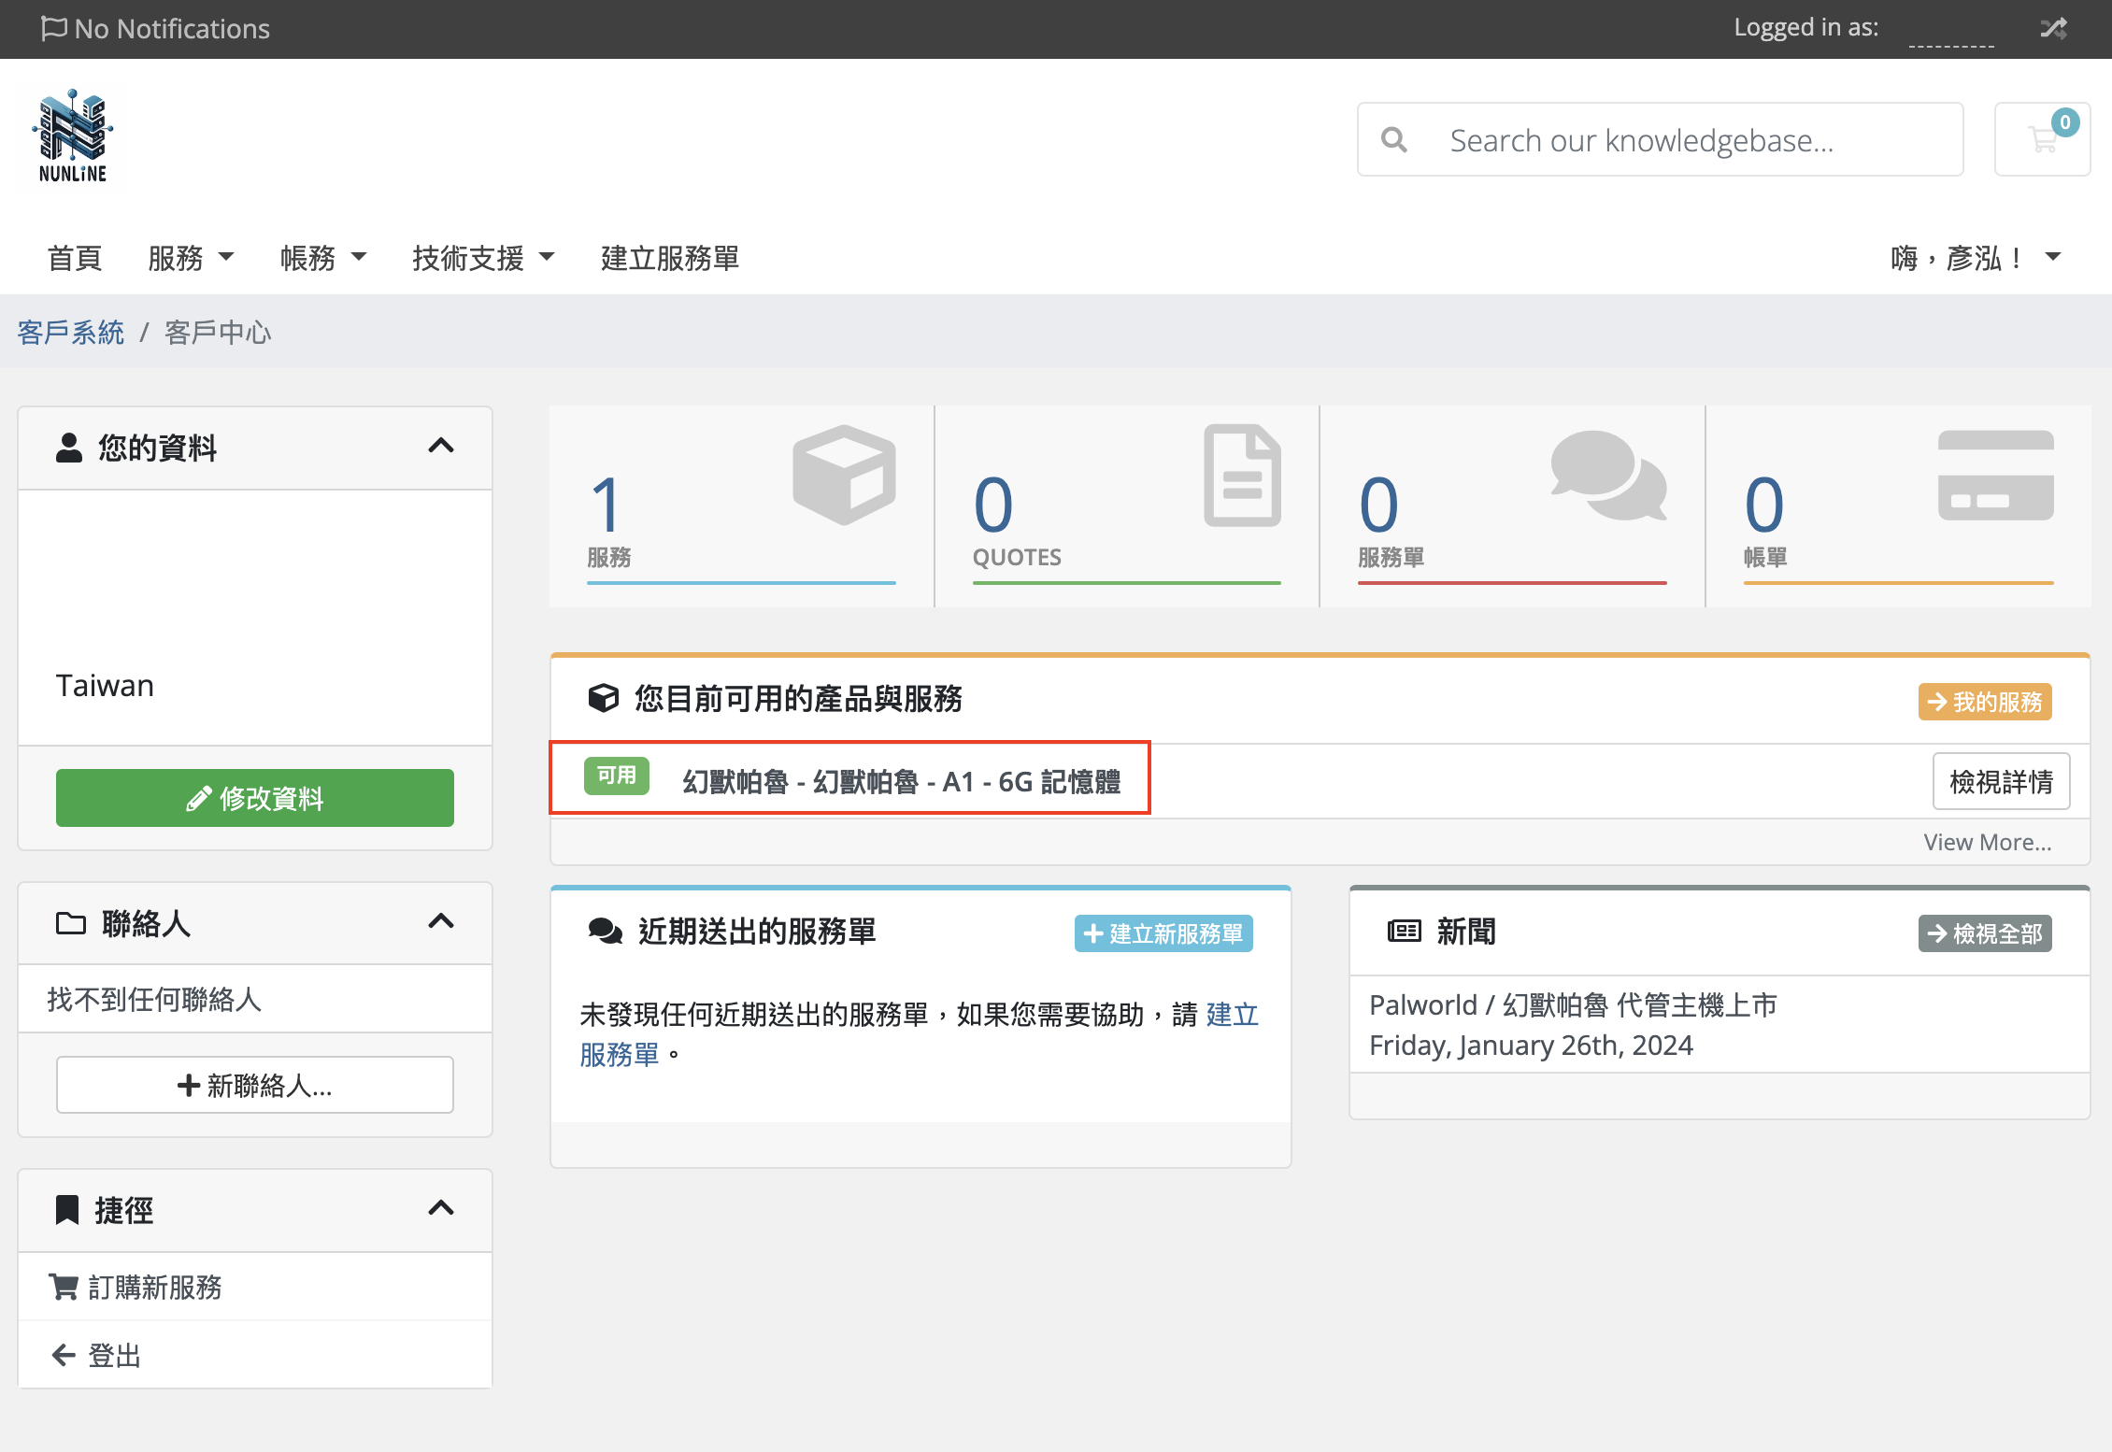Click the comments icon beside 近期送出的服務單
2112x1452 pixels.
(x=606, y=932)
